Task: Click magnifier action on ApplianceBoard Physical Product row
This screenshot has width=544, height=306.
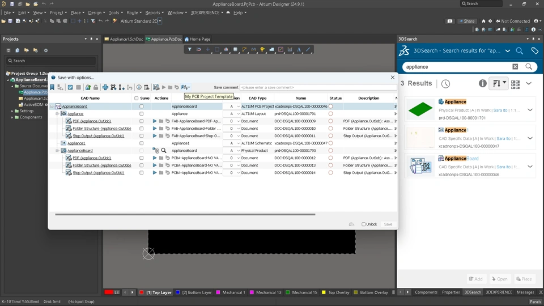Action: coord(163,151)
